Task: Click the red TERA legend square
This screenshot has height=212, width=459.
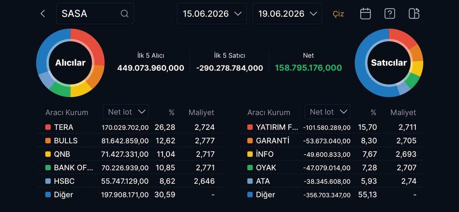Action: (48, 127)
